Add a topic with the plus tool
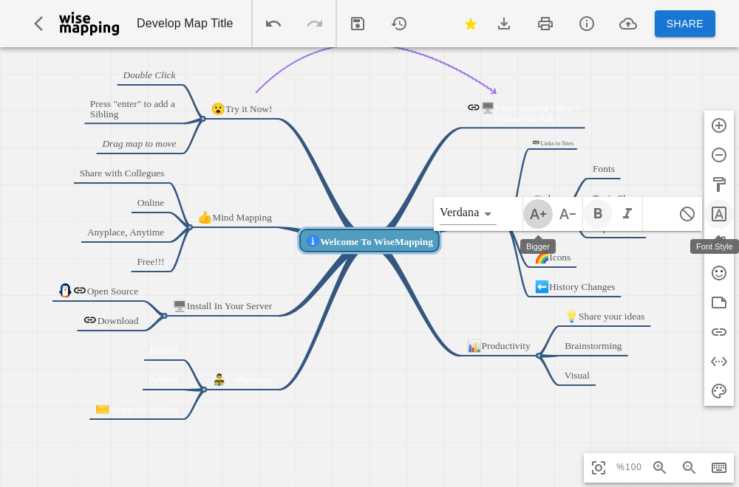Screen dimensions: 739x487 (719, 125)
